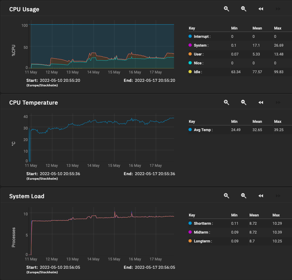Image resolution: width=292 pixels, height=280 pixels.
Task: Click the Nice legend label
Action: [x=198, y=63]
